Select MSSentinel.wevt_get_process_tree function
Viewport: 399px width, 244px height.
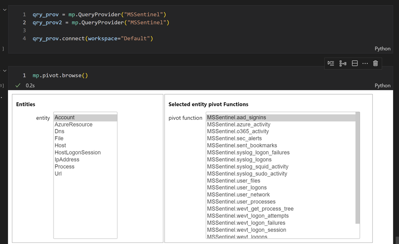pyautogui.click(x=250, y=209)
